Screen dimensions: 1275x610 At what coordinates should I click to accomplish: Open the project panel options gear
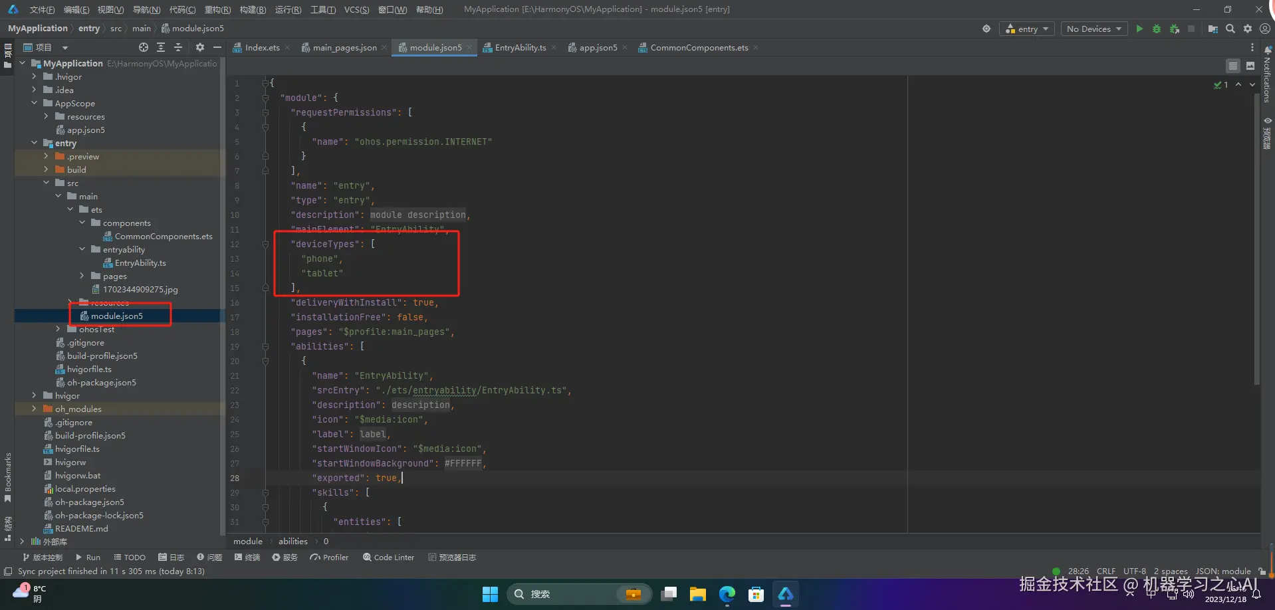coord(200,47)
